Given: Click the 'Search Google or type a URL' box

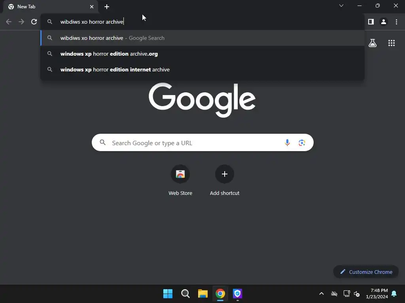Looking at the screenshot, I should click(x=202, y=142).
